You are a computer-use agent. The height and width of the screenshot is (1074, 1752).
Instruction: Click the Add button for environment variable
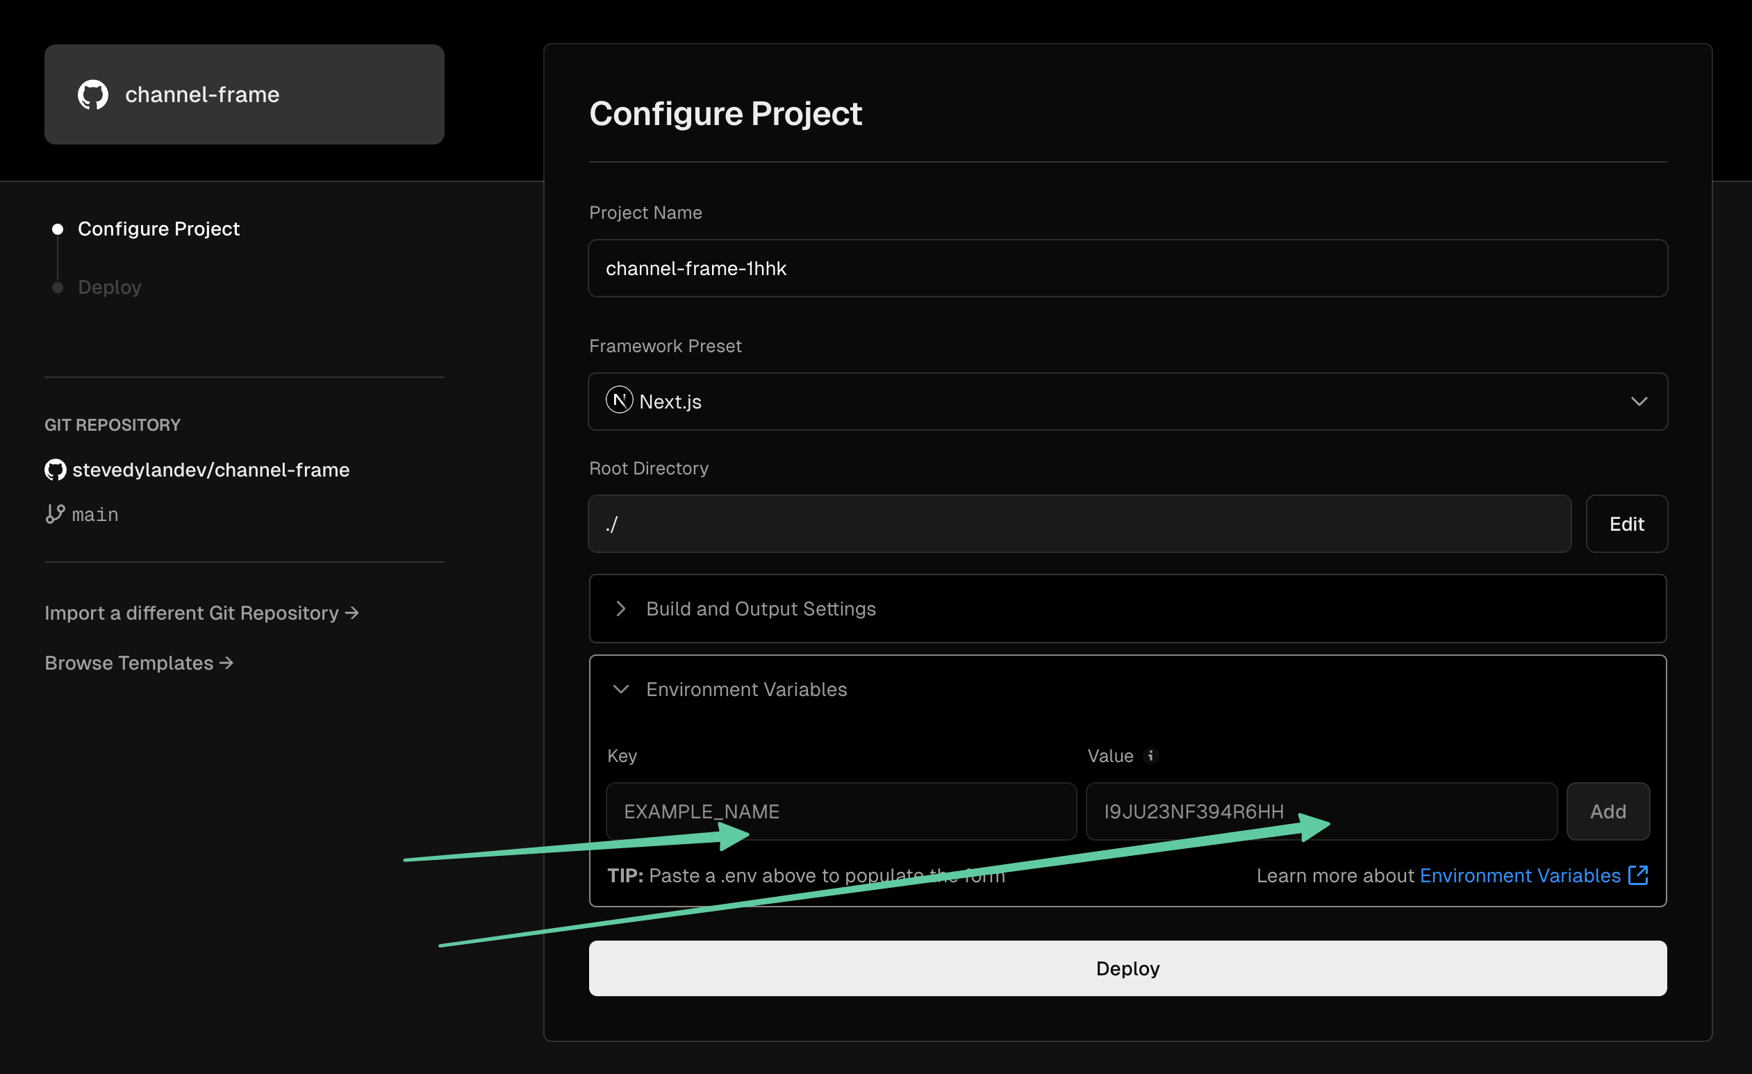pyautogui.click(x=1608, y=811)
